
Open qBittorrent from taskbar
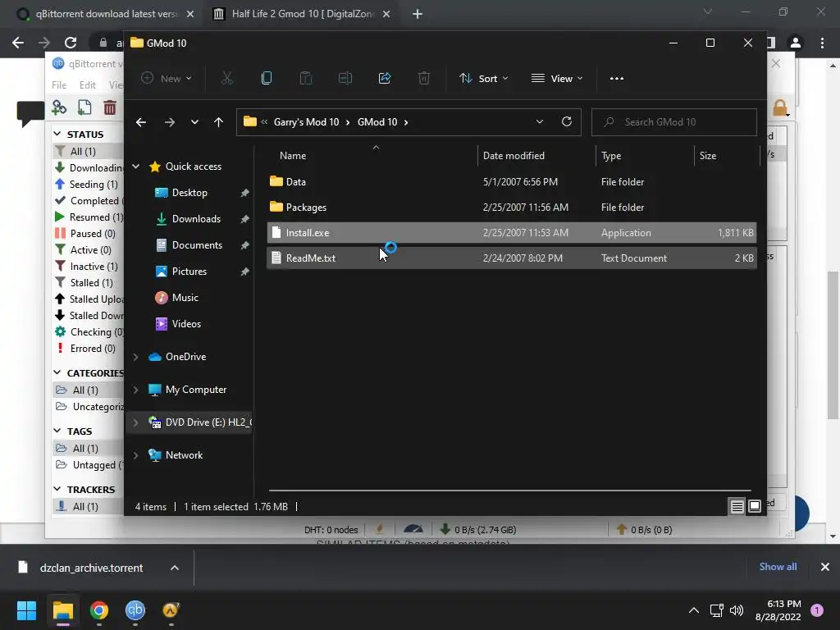[x=135, y=610]
